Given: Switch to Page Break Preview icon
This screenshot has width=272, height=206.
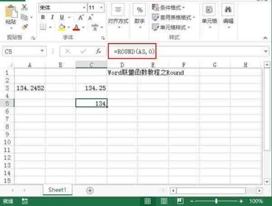Looking at the screenshot, I should click(180, 201).
